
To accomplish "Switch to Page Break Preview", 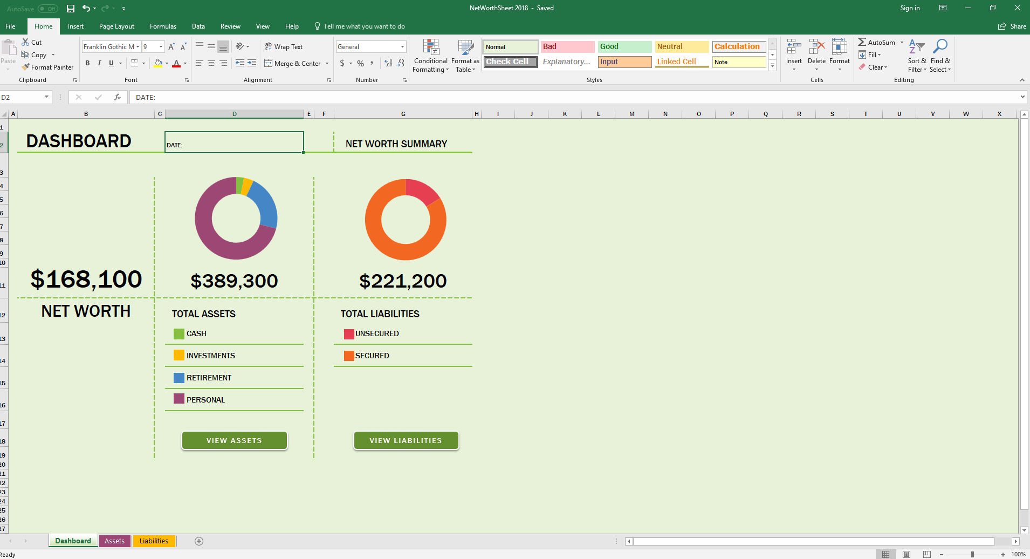I will click(927, 554).
